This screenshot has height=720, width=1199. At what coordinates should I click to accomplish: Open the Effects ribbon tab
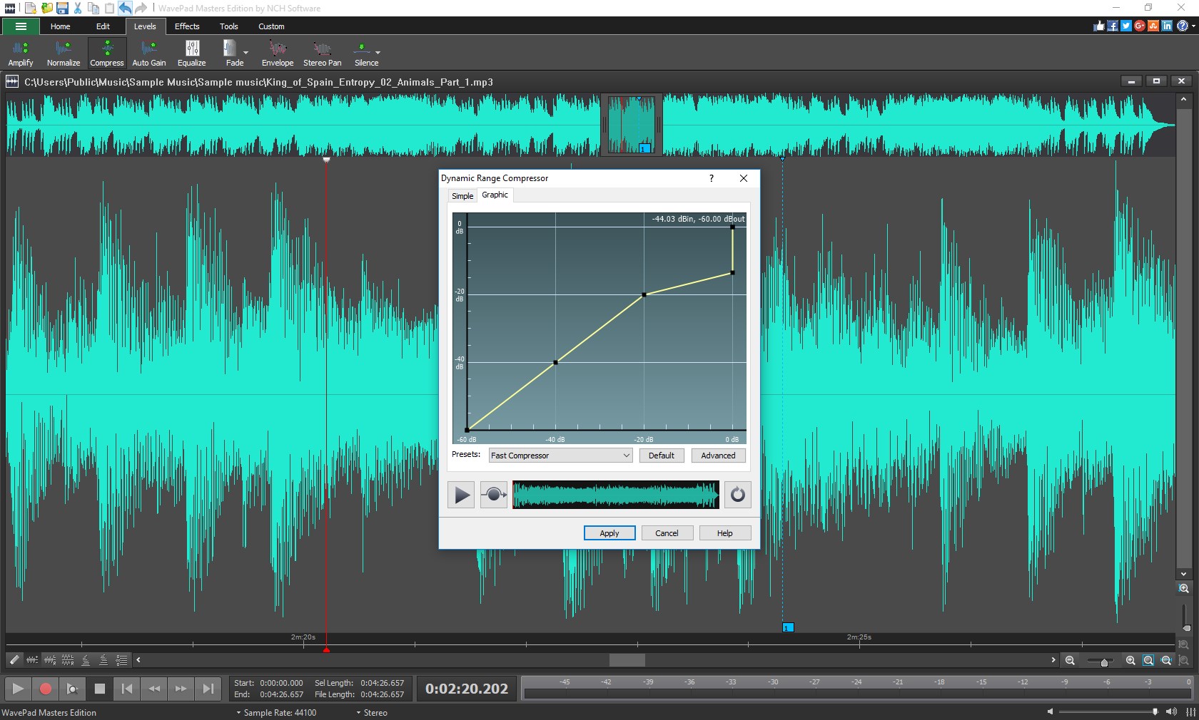186,26
